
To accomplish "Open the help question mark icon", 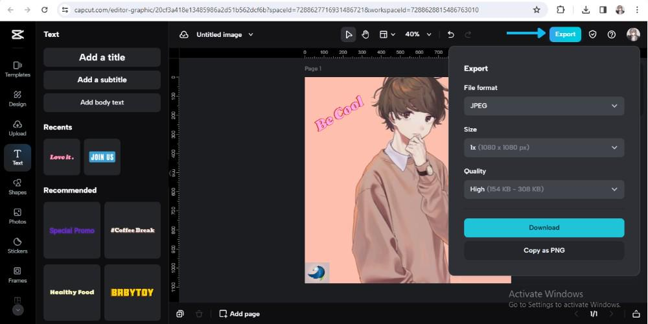I will coord(612,35).
